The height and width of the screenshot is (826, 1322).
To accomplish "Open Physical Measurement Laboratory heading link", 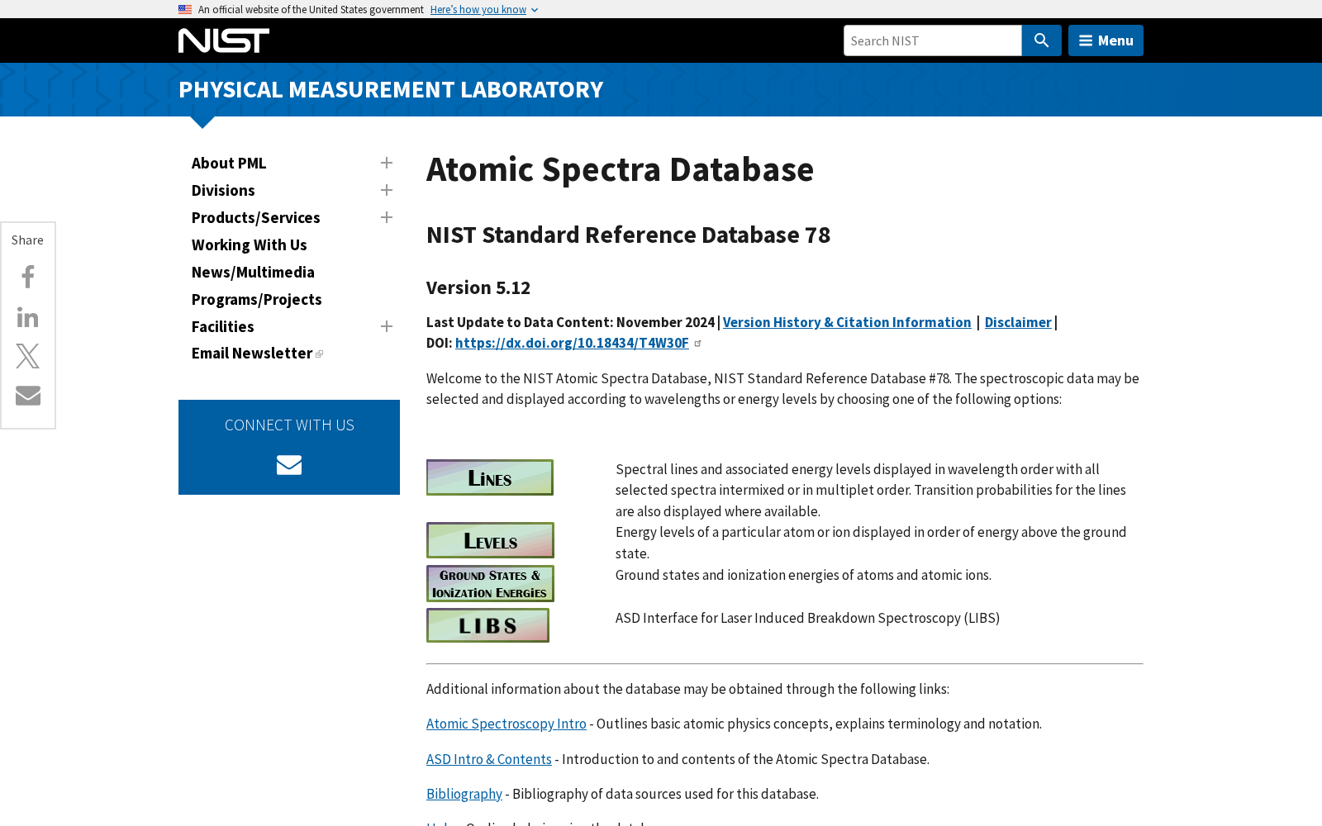I will pyautogui.click(x=391, y=89).
